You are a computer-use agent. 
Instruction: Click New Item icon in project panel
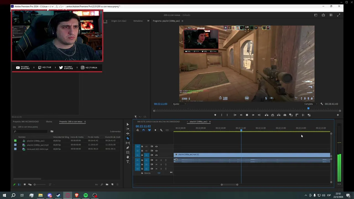tap(112, 184)
